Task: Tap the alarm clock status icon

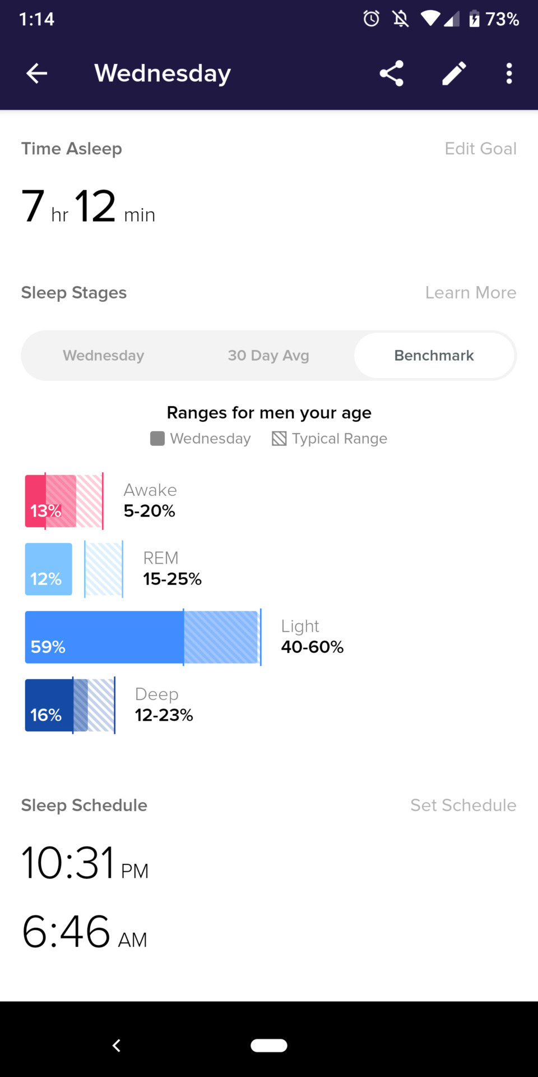Action: point(371,19)
